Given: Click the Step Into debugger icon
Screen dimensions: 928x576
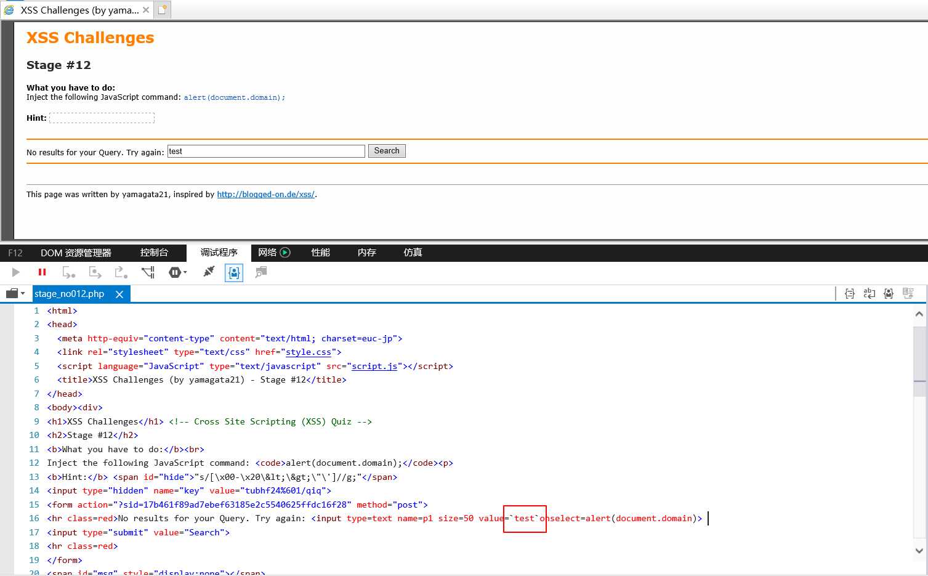Looking at the screenshot, I should tap(68, 272).
